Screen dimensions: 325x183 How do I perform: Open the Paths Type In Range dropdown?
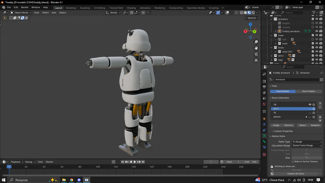pos(307,142)
